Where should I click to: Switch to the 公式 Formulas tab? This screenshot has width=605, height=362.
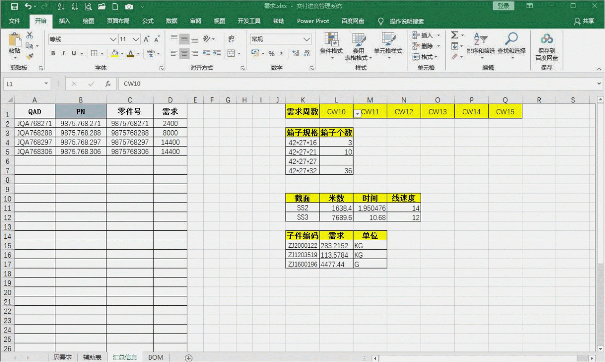point(148,21)
